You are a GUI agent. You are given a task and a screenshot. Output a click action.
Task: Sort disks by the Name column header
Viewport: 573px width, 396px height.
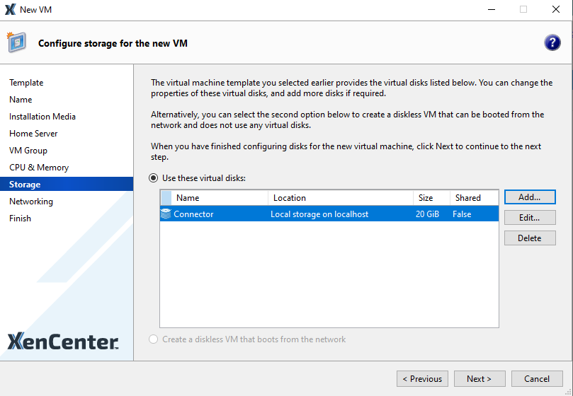click(x=220, y=198)
